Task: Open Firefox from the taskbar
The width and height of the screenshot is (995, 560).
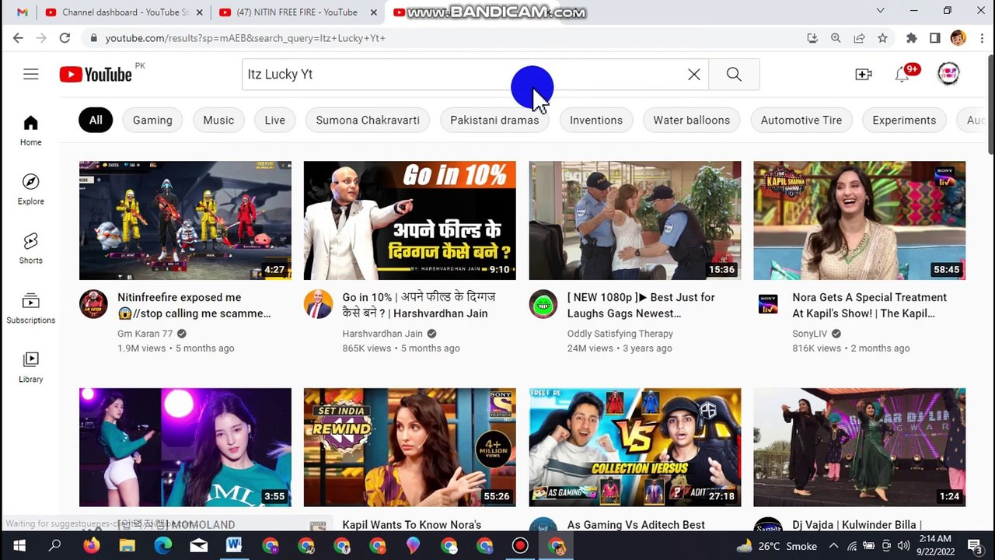Action: tap(91, 546)
